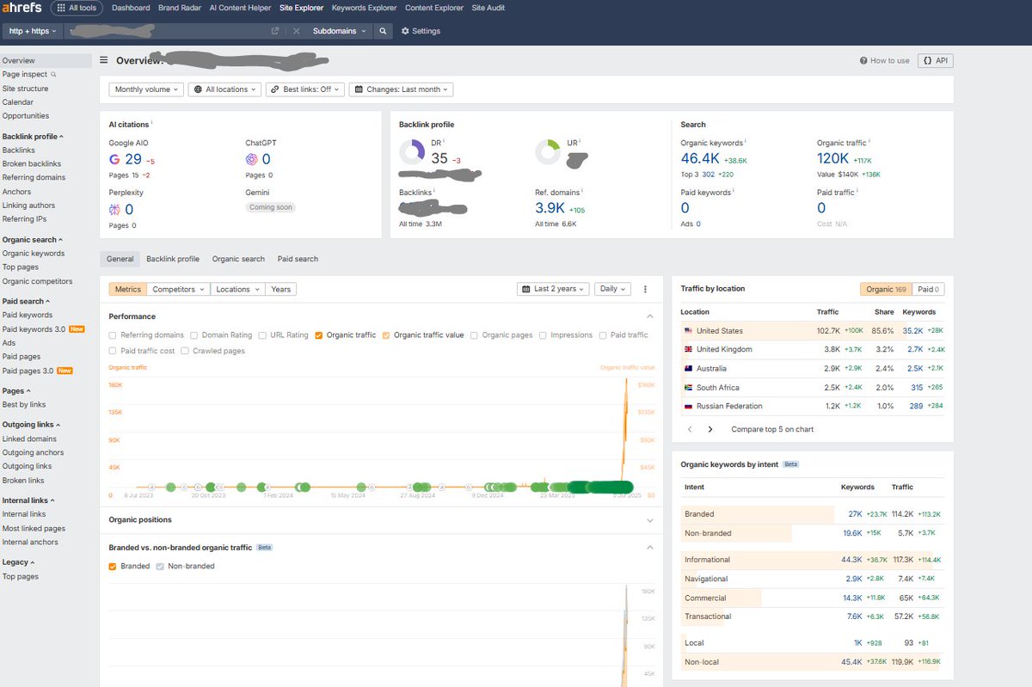The width and height of the screenshot is (1032, 687).
Task: Open the http + https protocol dropdown
Action: (33, 31)
